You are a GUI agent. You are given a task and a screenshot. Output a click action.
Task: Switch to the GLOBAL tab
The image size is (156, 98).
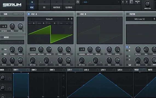69,5
